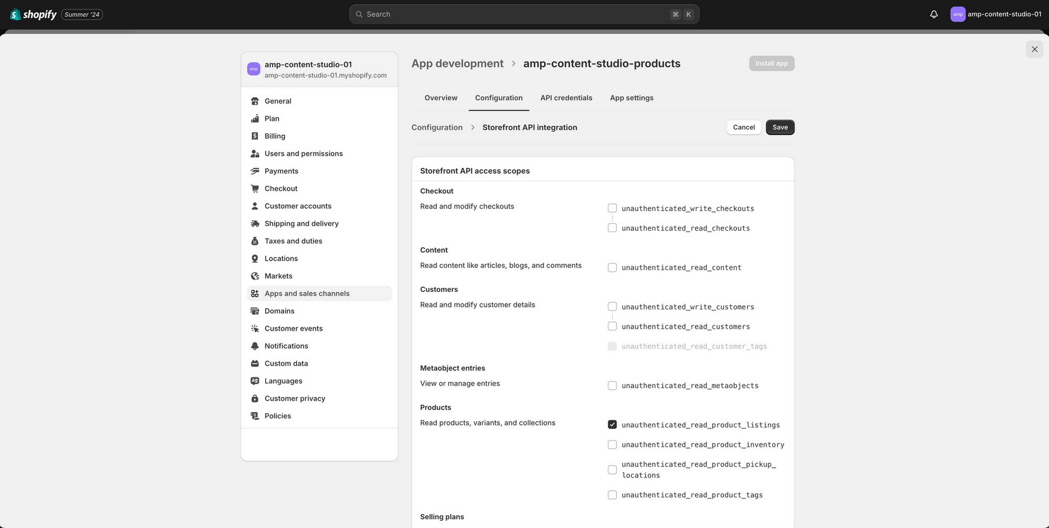1049x528 pixels.
Task: Click the Locations pin icon
Action: 255,258
